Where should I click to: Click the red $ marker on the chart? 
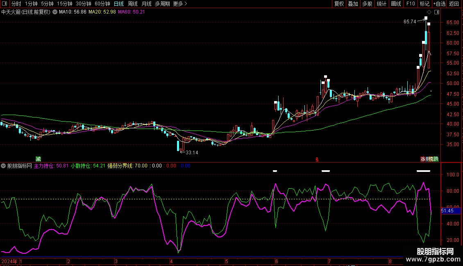click(x=316, y=159)
